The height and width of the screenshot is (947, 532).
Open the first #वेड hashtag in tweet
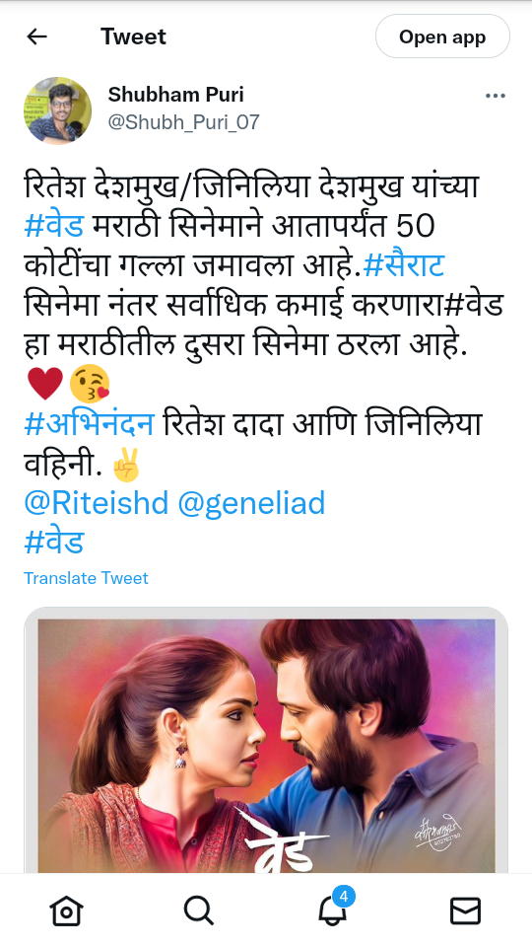pos(53,226)
